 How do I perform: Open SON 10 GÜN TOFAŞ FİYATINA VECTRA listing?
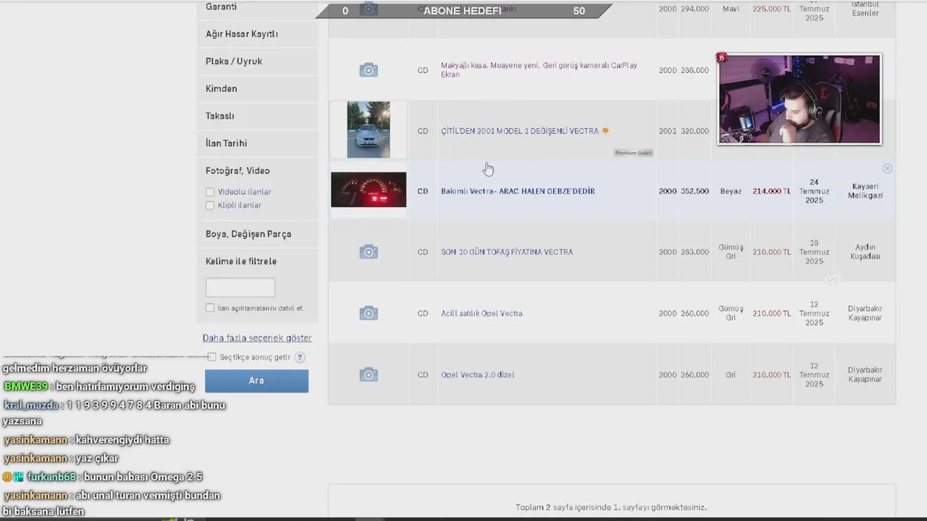[507, 252]
